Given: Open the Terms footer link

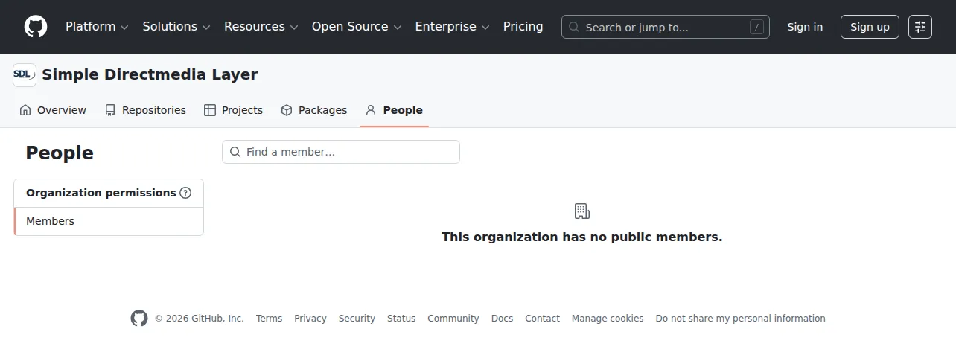Looking at the screenshot, I should point(269,319).
